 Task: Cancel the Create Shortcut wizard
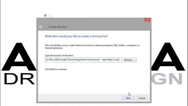coord(142,98)
